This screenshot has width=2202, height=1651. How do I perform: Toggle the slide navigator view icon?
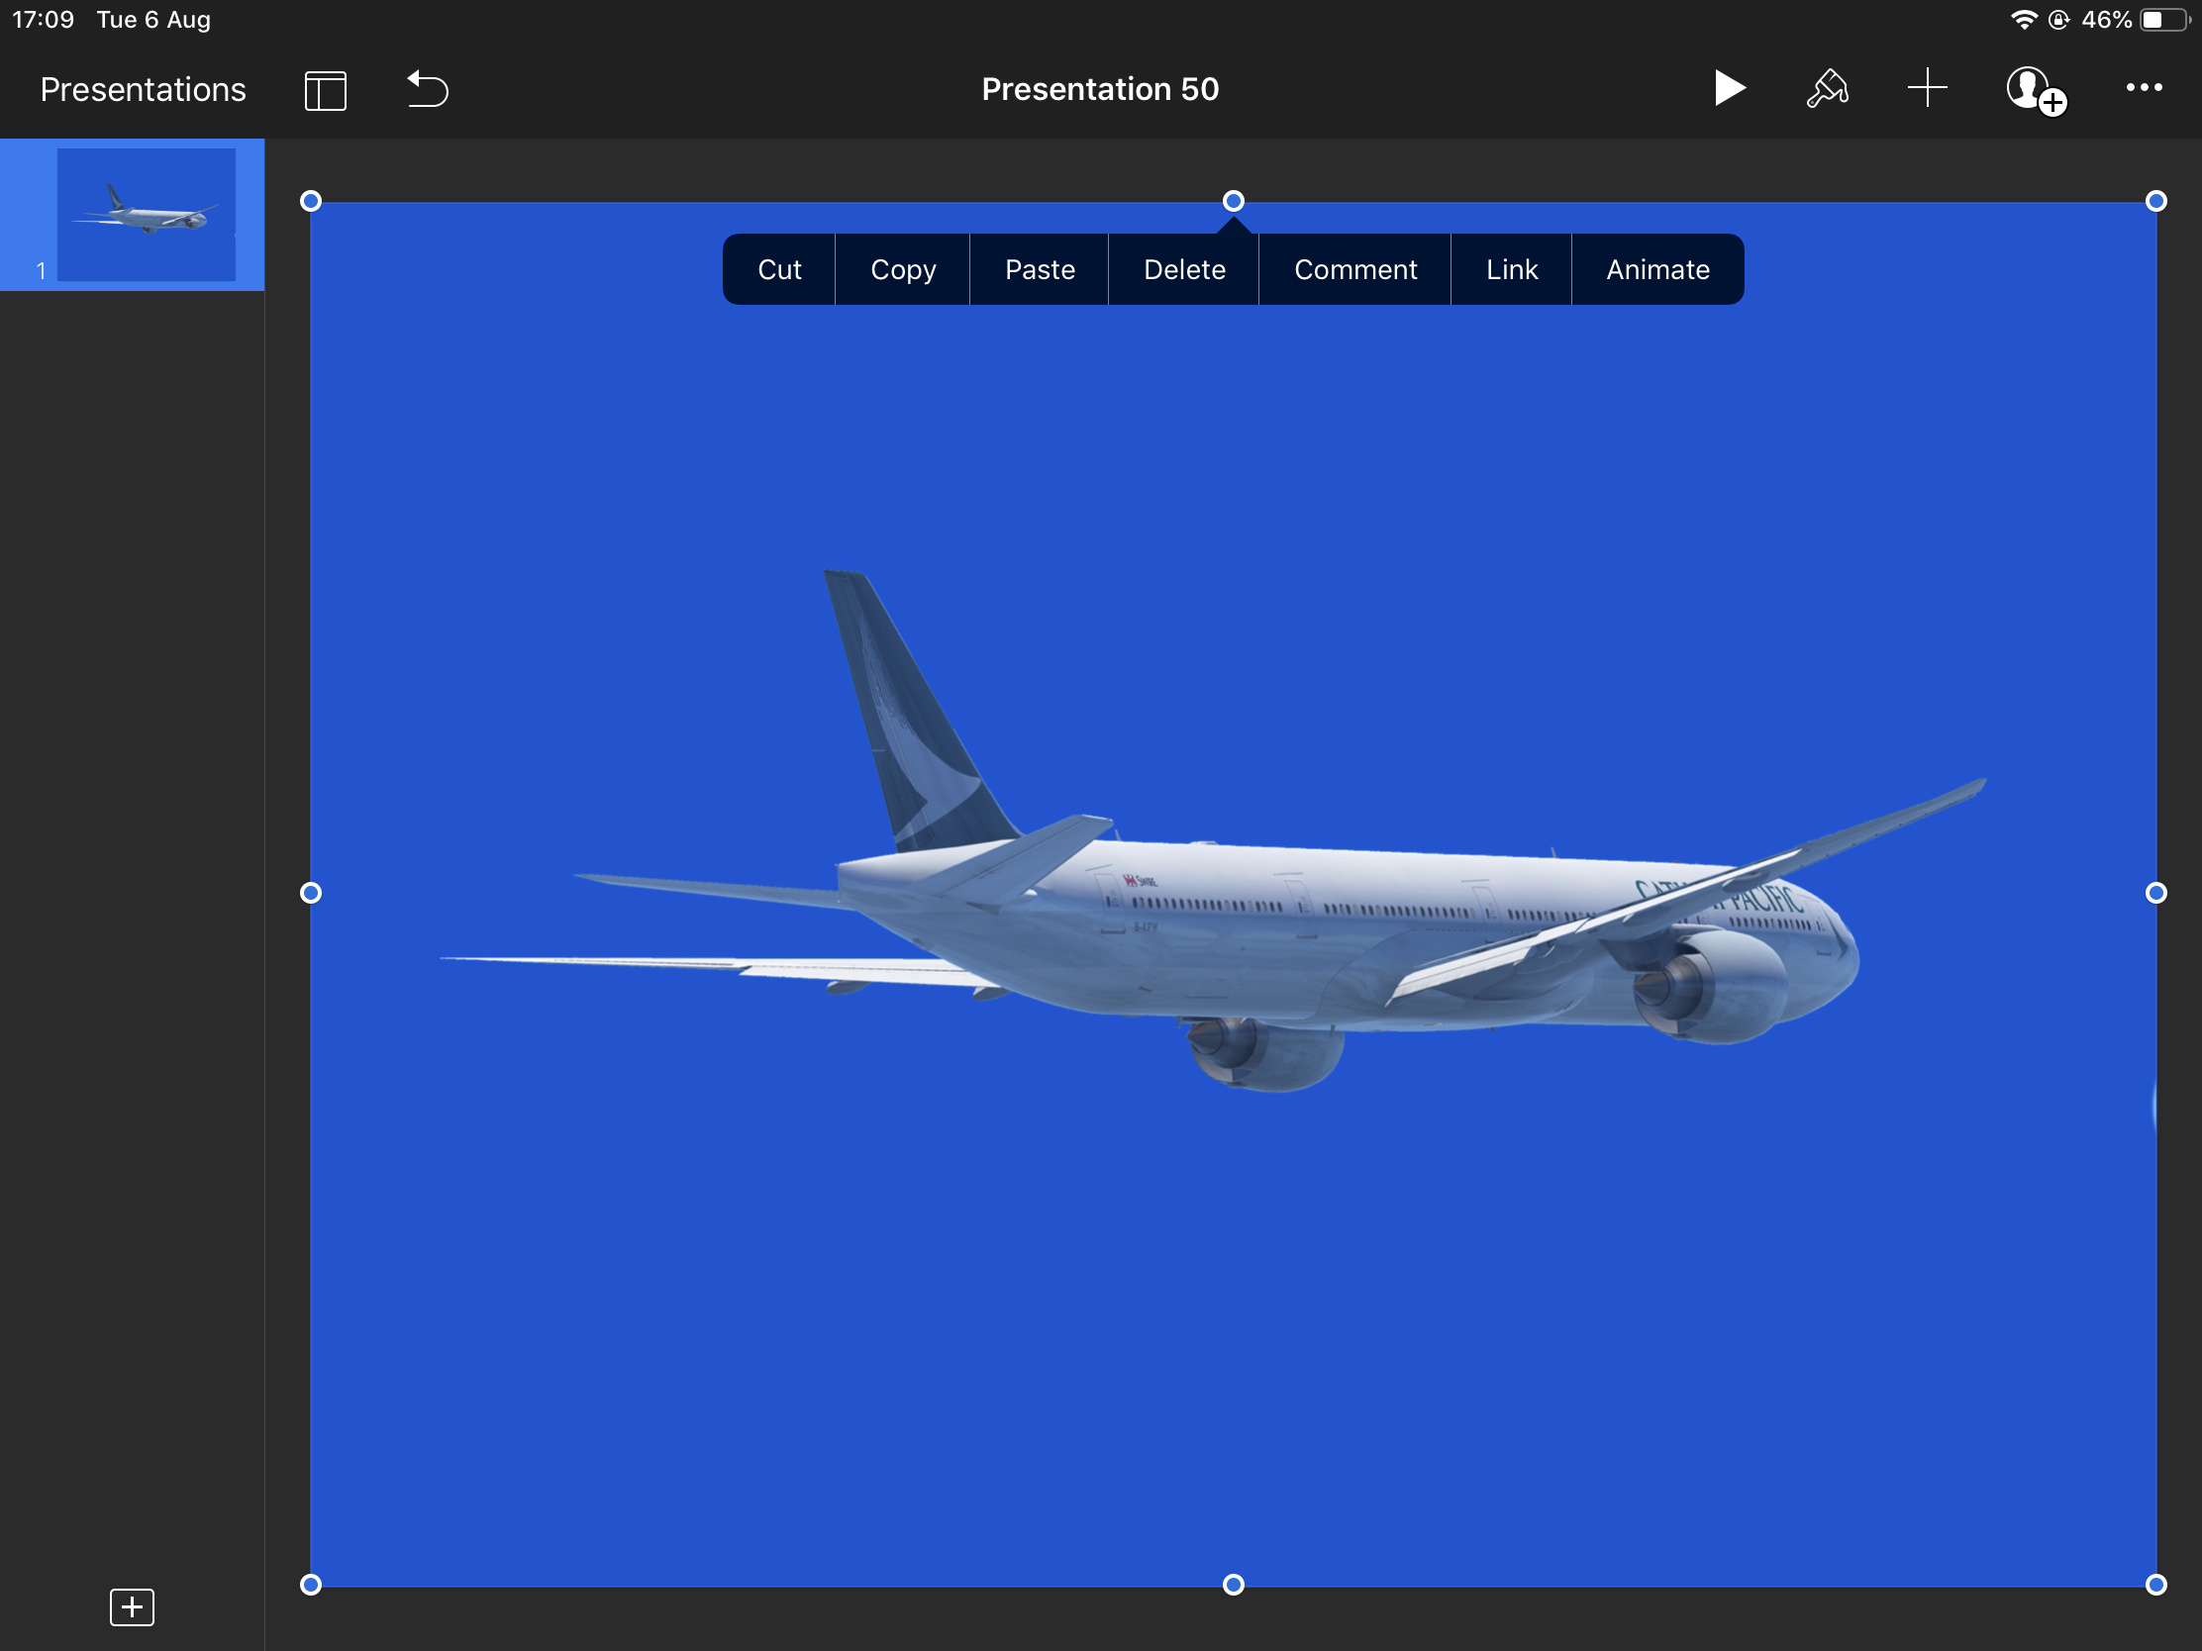(326, 90)
